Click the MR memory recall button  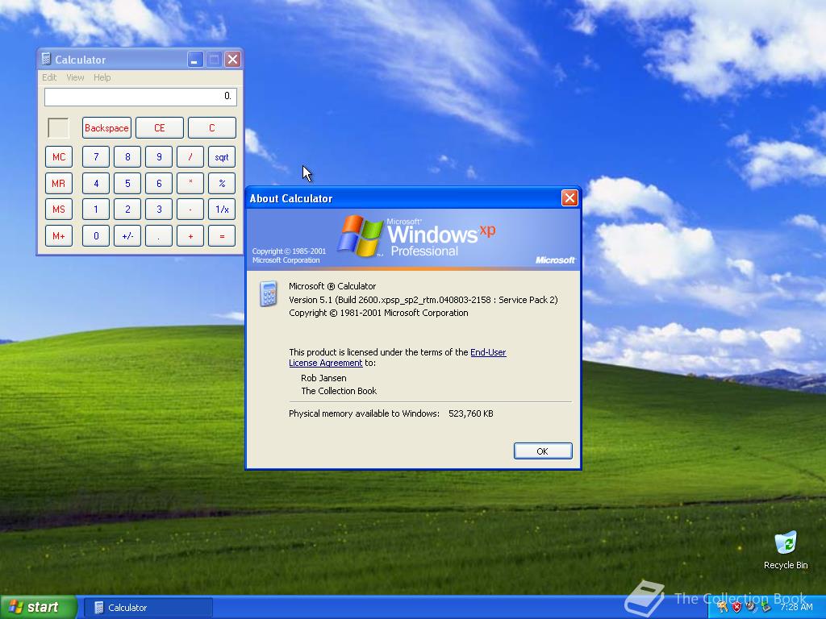click(58, 183)
